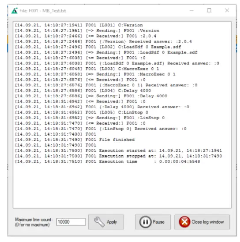The height and width of the screenshot is (242, 240).
Task: Click line '{:Delay 4000} Received answer: :0'
Action: (x=102, y=107)
